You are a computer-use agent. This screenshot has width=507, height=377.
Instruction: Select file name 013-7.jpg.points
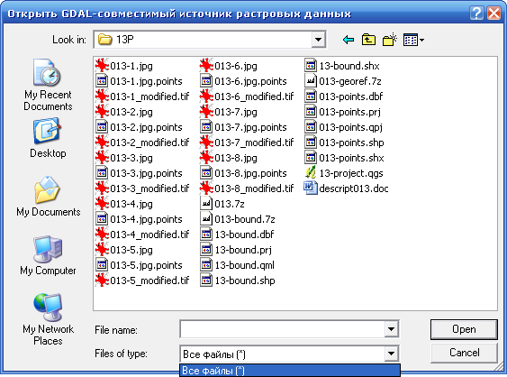pyautogui.click(x=250, y=127)
